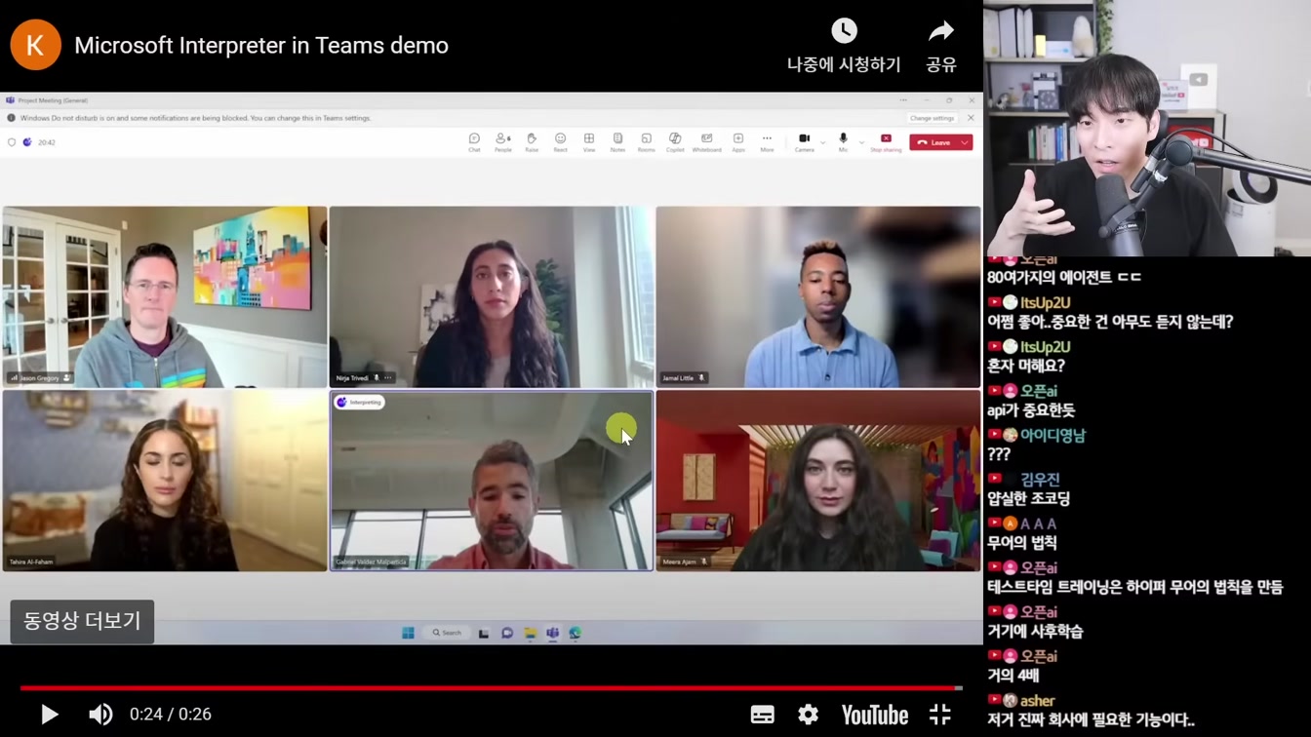1311x737 pixels.
Task: Exit fullscreen using the shrink icon
Action: tap(940, 715)
